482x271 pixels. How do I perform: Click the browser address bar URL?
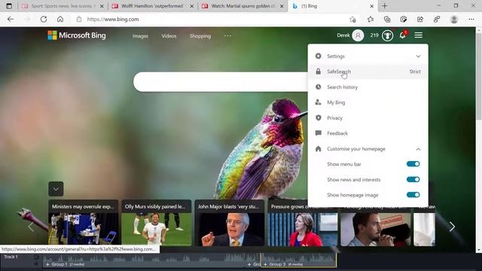point(113,20)
